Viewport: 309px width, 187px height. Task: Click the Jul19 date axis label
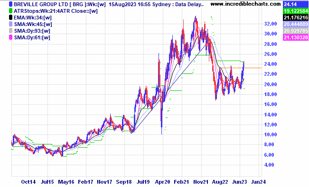pos(143,182)
